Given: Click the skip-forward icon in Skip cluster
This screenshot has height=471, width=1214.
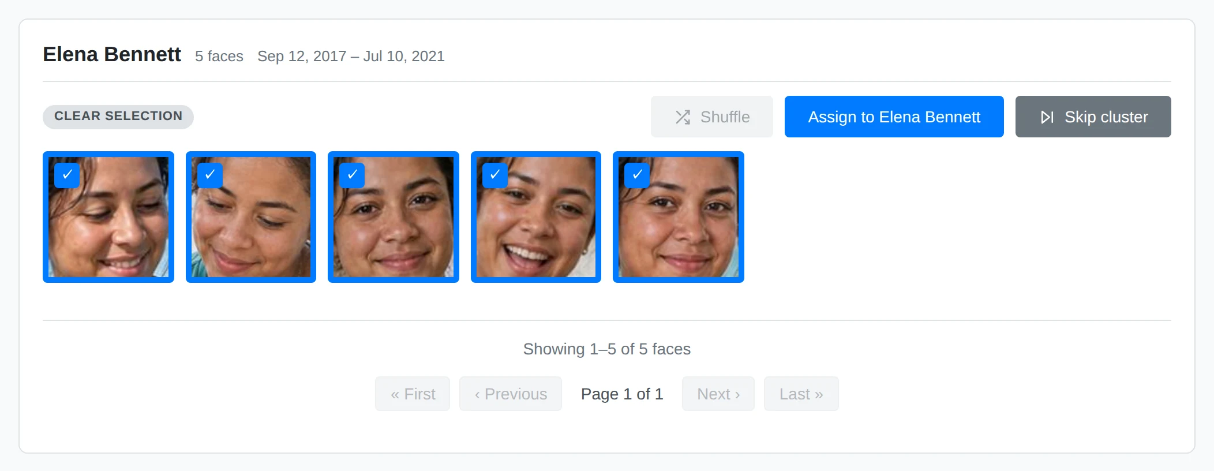Looking at the screenshot, I should click(x=1047, y=117).
